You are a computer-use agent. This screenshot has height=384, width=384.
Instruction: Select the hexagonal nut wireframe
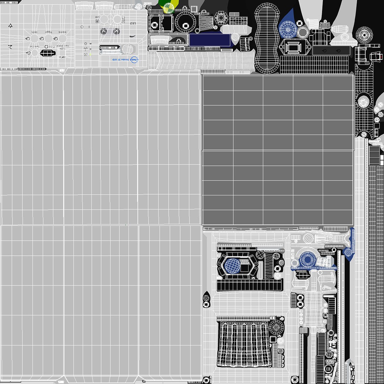tap(221, 18)
